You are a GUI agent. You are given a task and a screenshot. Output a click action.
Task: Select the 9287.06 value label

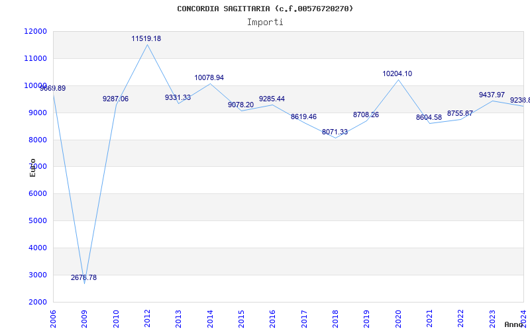coord(115,99)
